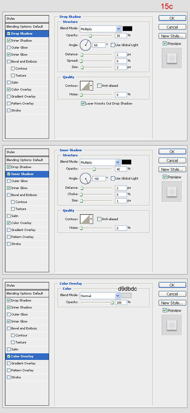The image size is (190, 413).
Task: Click the Color Overlay Opacity slider handle
Action: pyautogui.click(x=112, y=303)
